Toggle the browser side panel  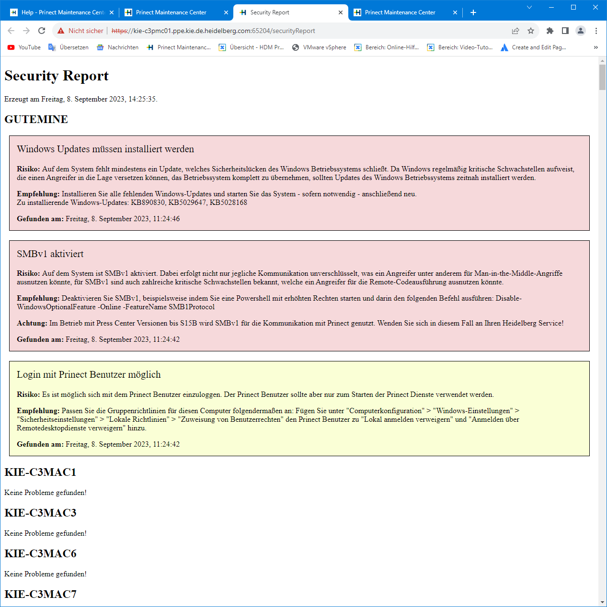click(x=565, y=31)
